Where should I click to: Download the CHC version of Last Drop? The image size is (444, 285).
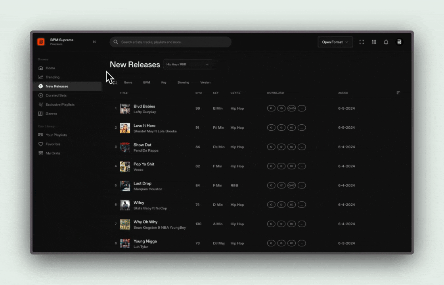(x=291, y=185)
